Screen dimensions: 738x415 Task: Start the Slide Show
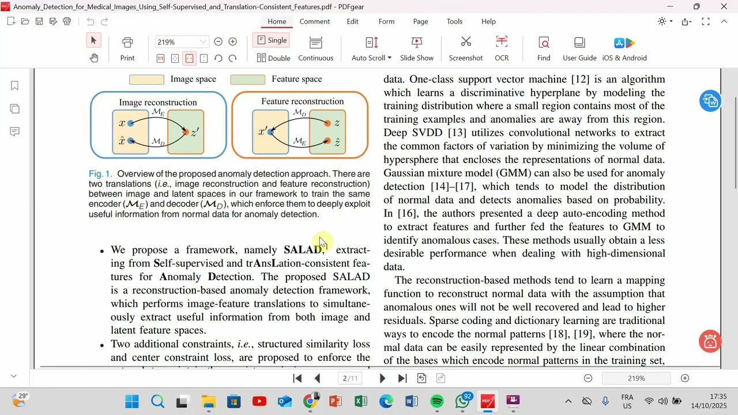(x=417, y=49)
